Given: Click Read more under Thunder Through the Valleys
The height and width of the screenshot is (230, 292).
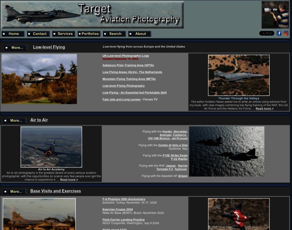Looking at the screenshot, I should pos(264,109).
